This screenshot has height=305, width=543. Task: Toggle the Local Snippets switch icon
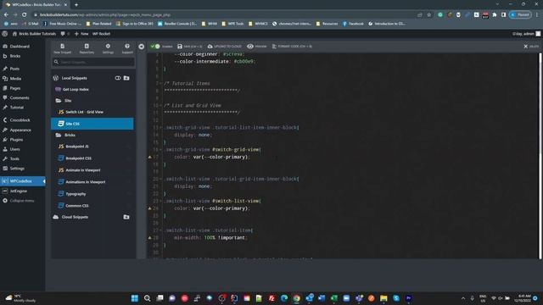[x=118, y=78]
